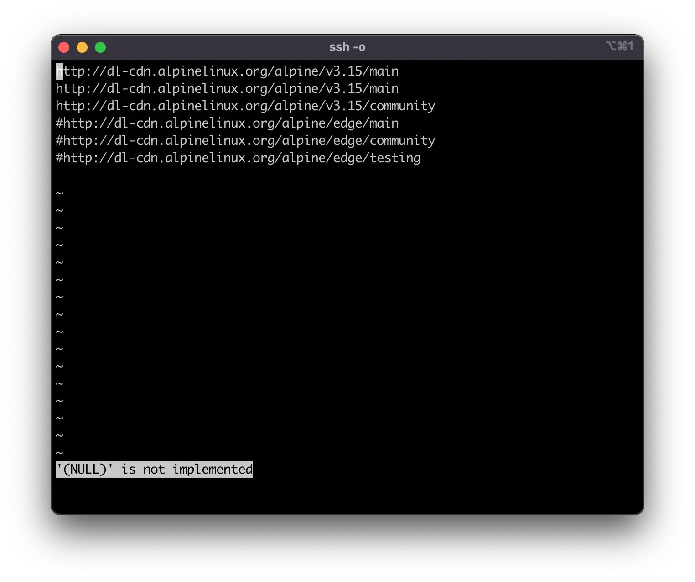This screenshot has width=695, height=582.
Task: Click the "#" before the edge/community URL
Action: (59, 141)
